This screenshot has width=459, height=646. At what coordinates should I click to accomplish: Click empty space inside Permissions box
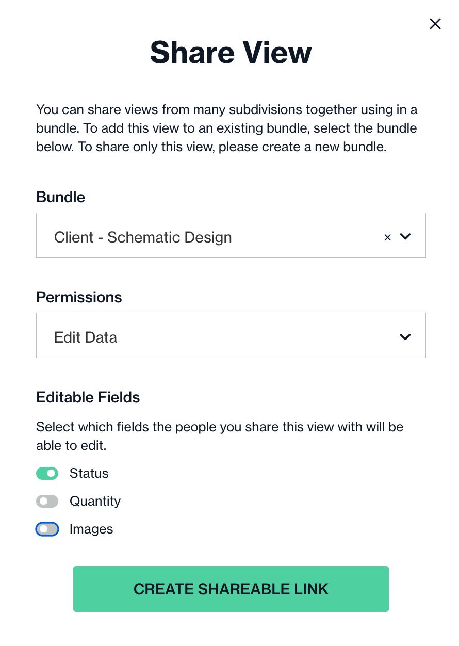point(258,335)
